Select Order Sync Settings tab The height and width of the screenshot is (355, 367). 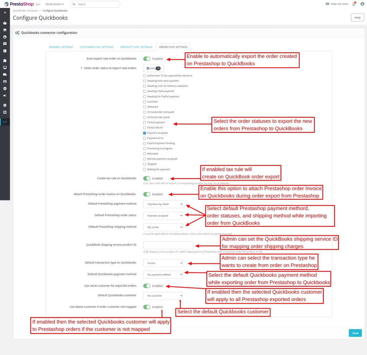coord(173,47)
